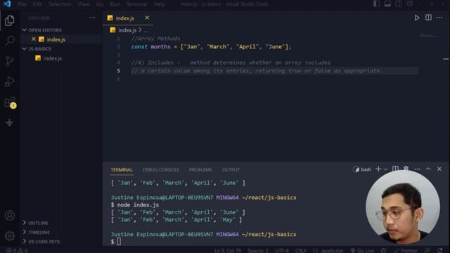Select the bash terminal label

[362, 169]
